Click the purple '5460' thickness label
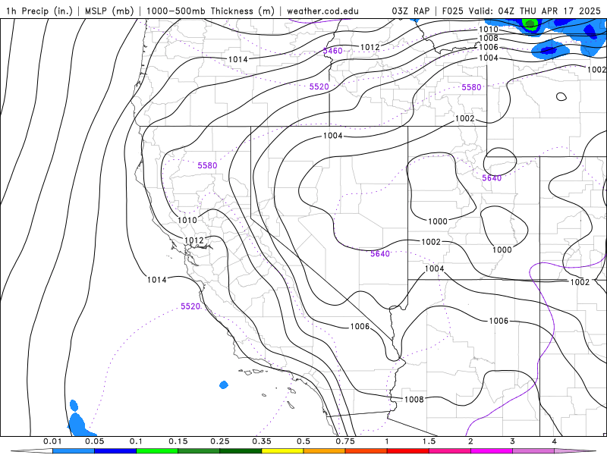 (x=333, y=51)
